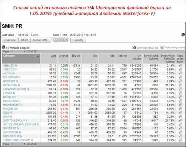Open the SWISSCOM N company link

click(x=12, y=132)
